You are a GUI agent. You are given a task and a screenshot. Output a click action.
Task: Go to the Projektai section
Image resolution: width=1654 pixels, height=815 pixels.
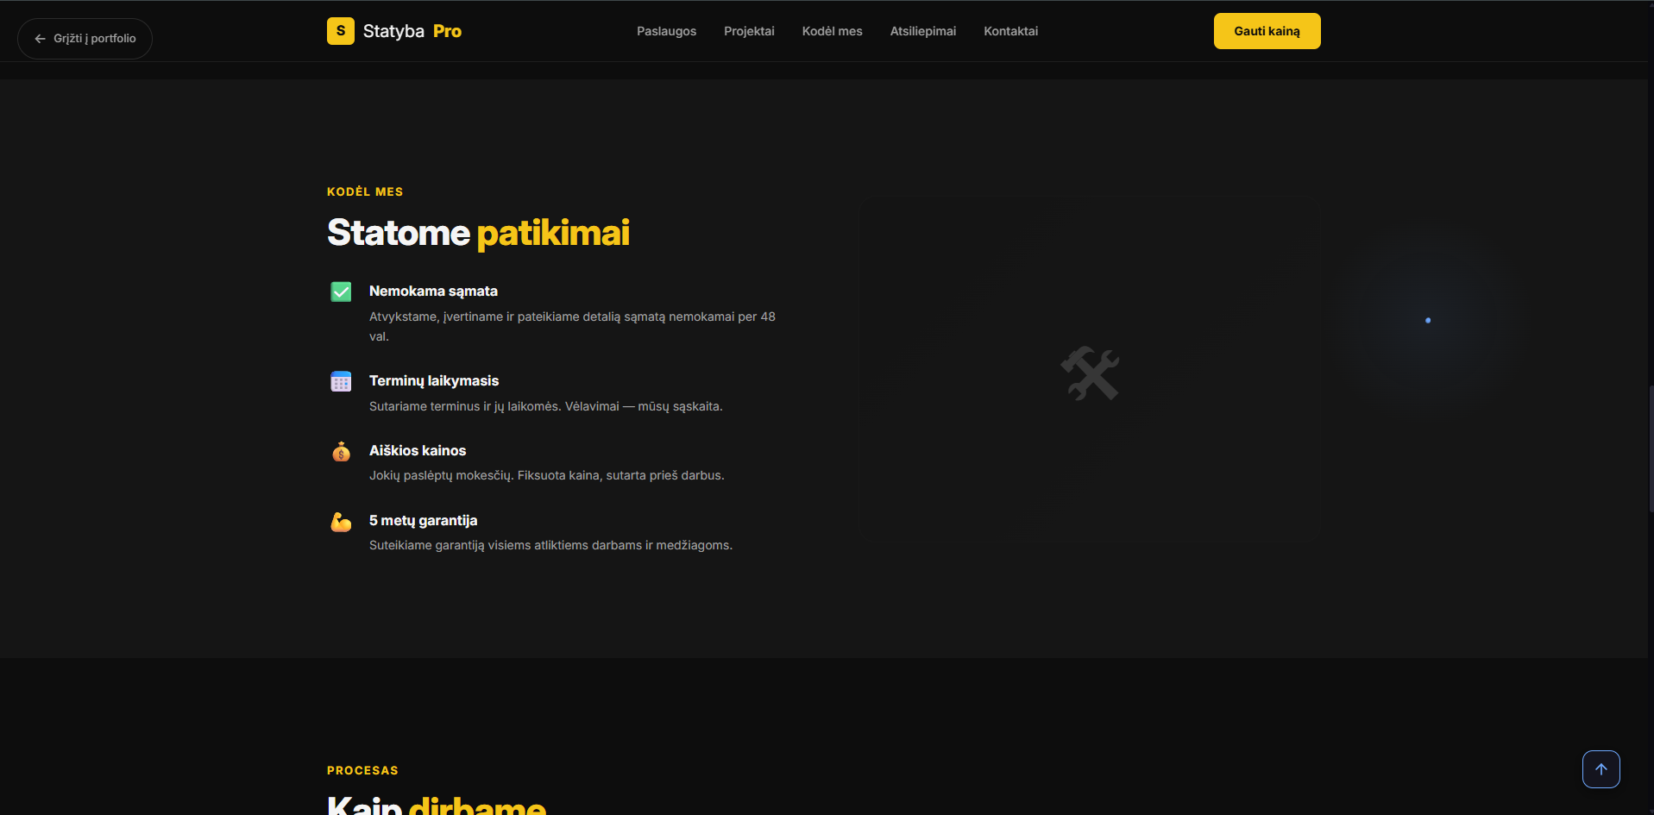749,31
